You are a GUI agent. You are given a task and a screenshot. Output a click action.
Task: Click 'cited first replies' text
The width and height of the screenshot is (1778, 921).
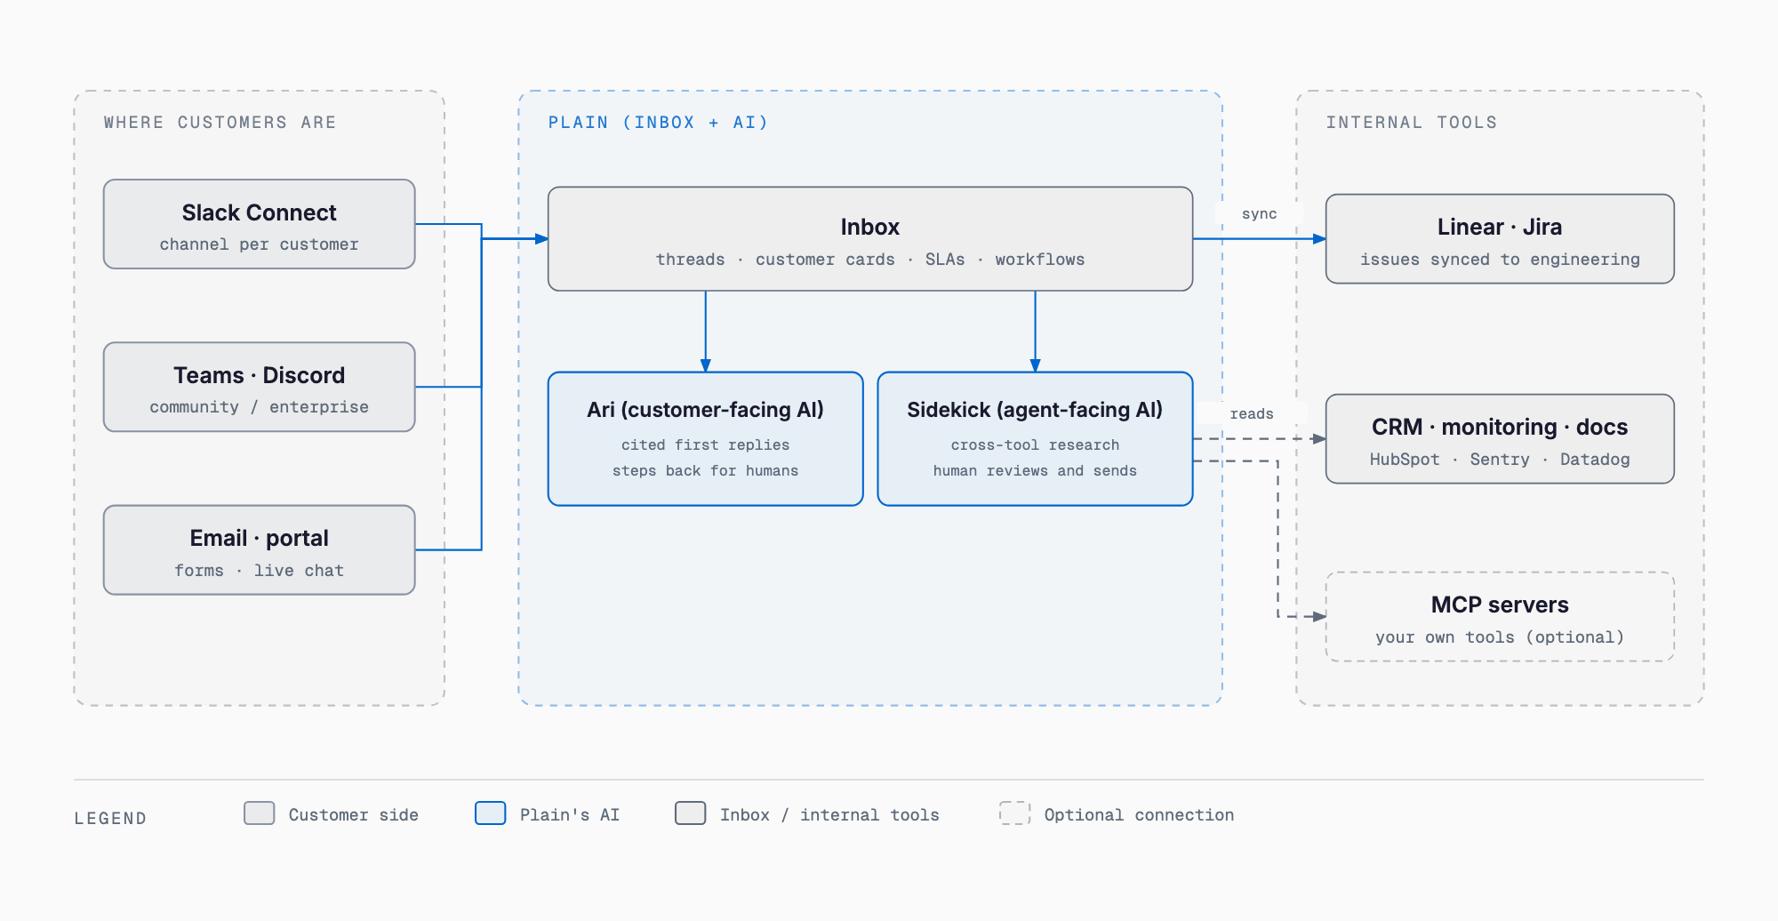click(706, 445)
